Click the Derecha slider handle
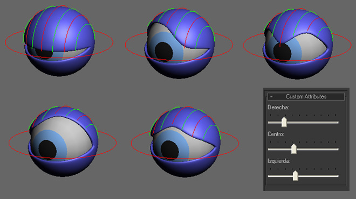Viewport: 356px width, 199px height. pos(284,122)
